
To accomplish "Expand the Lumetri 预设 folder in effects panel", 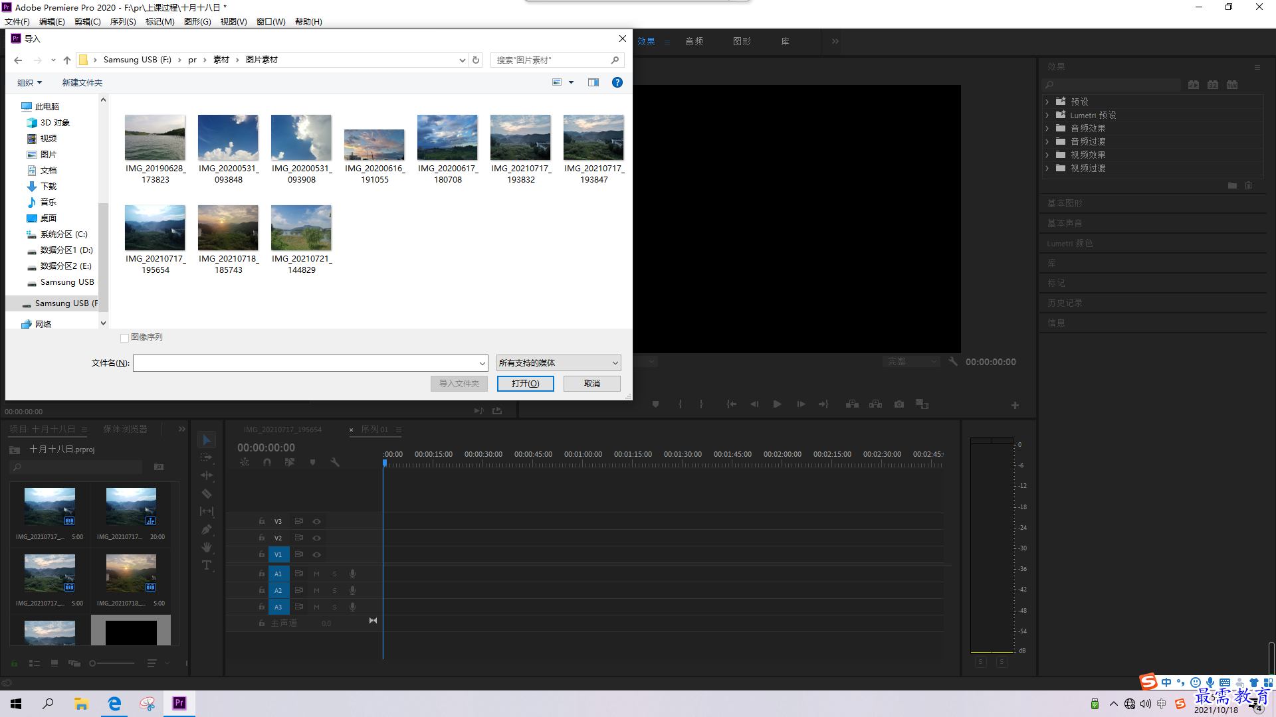I will pos(1047,116).
